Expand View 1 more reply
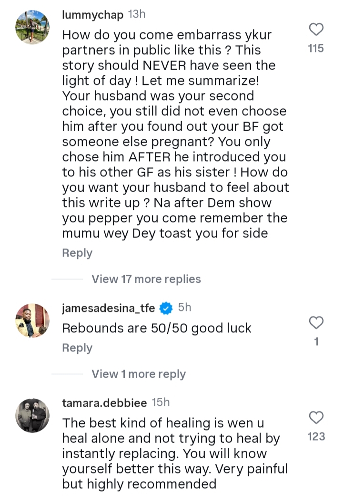Image resolution: width=343 pixels, height=496 pixels. (138, 374)
